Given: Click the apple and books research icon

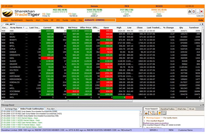Looking at the screenshot, I should point(155,113).
